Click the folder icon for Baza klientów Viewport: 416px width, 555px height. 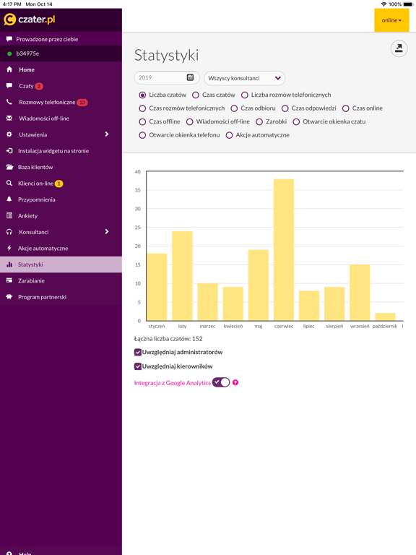click(9, 167)
